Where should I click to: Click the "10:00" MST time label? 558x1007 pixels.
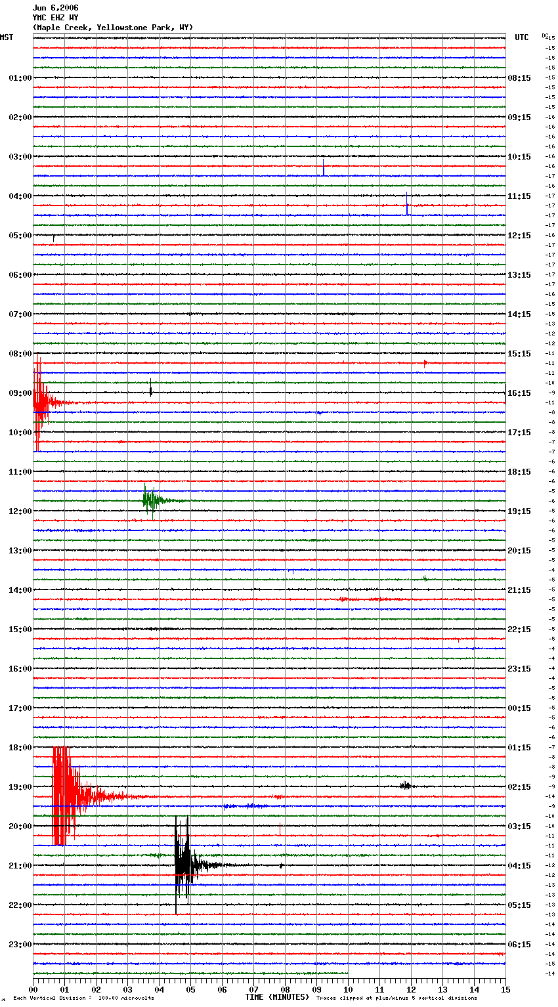[20, 433]
